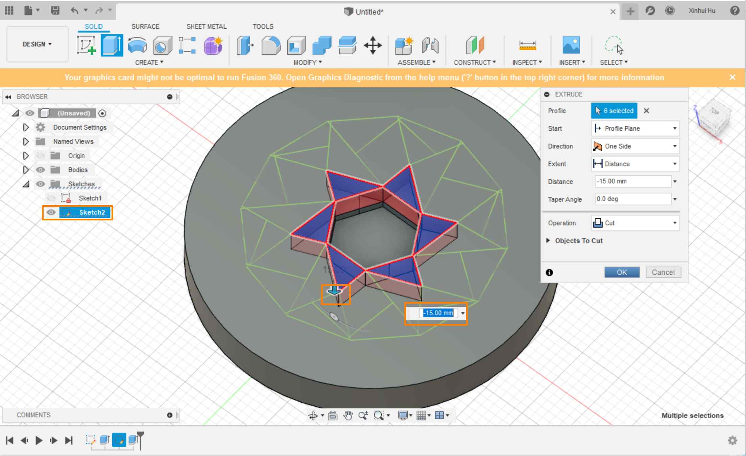Expand the Origin folder in browser
The width and height of the screenshot is (746, 456).
coord(25,156)
